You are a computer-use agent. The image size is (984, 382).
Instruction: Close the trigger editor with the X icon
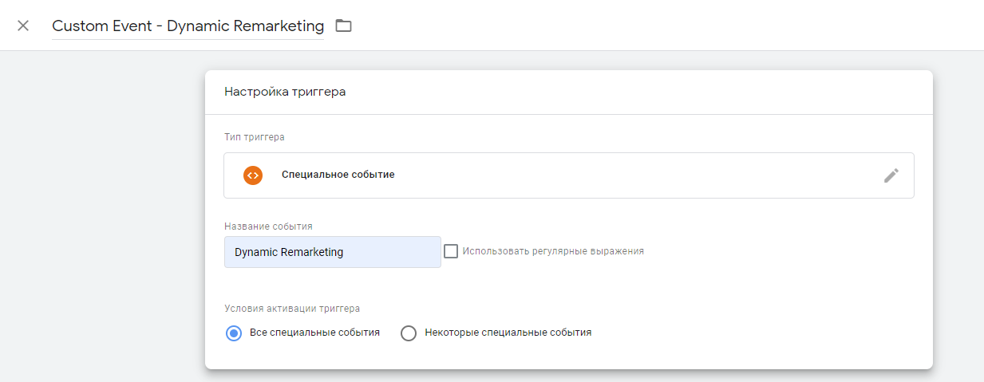(23, 26)
